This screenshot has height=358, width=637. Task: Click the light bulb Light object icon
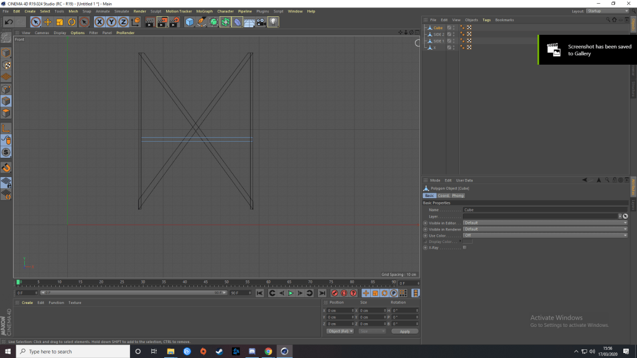click(x=273, y=22)
